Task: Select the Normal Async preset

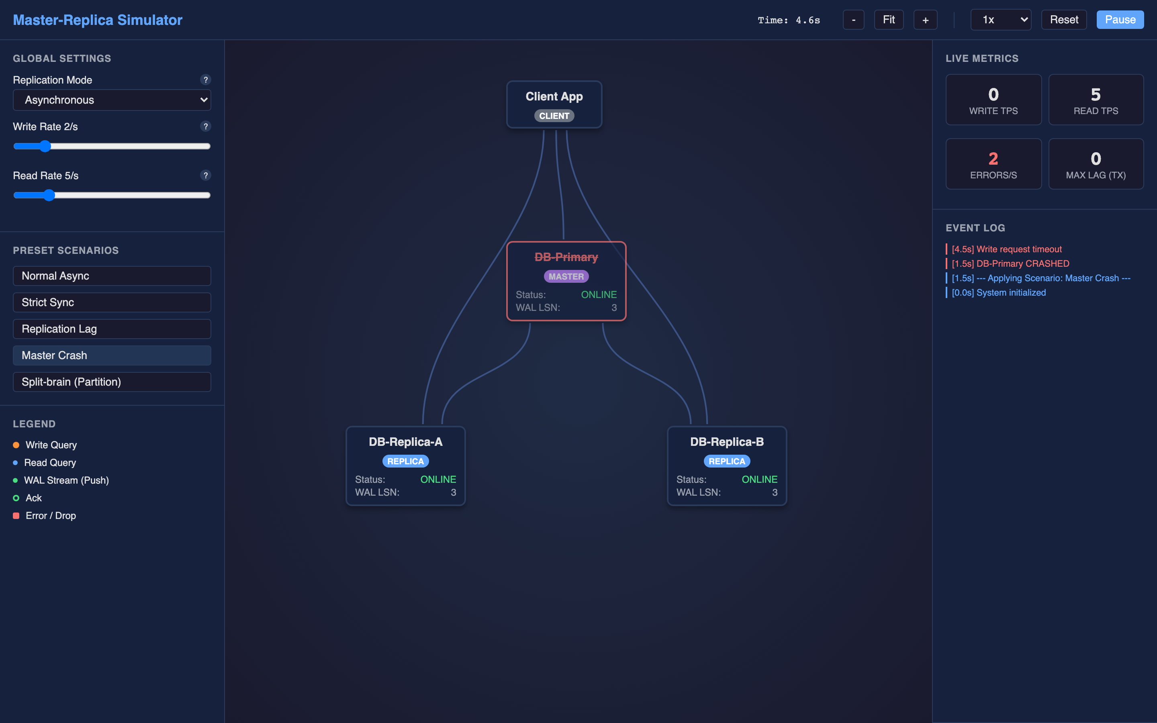Action: 112,276
